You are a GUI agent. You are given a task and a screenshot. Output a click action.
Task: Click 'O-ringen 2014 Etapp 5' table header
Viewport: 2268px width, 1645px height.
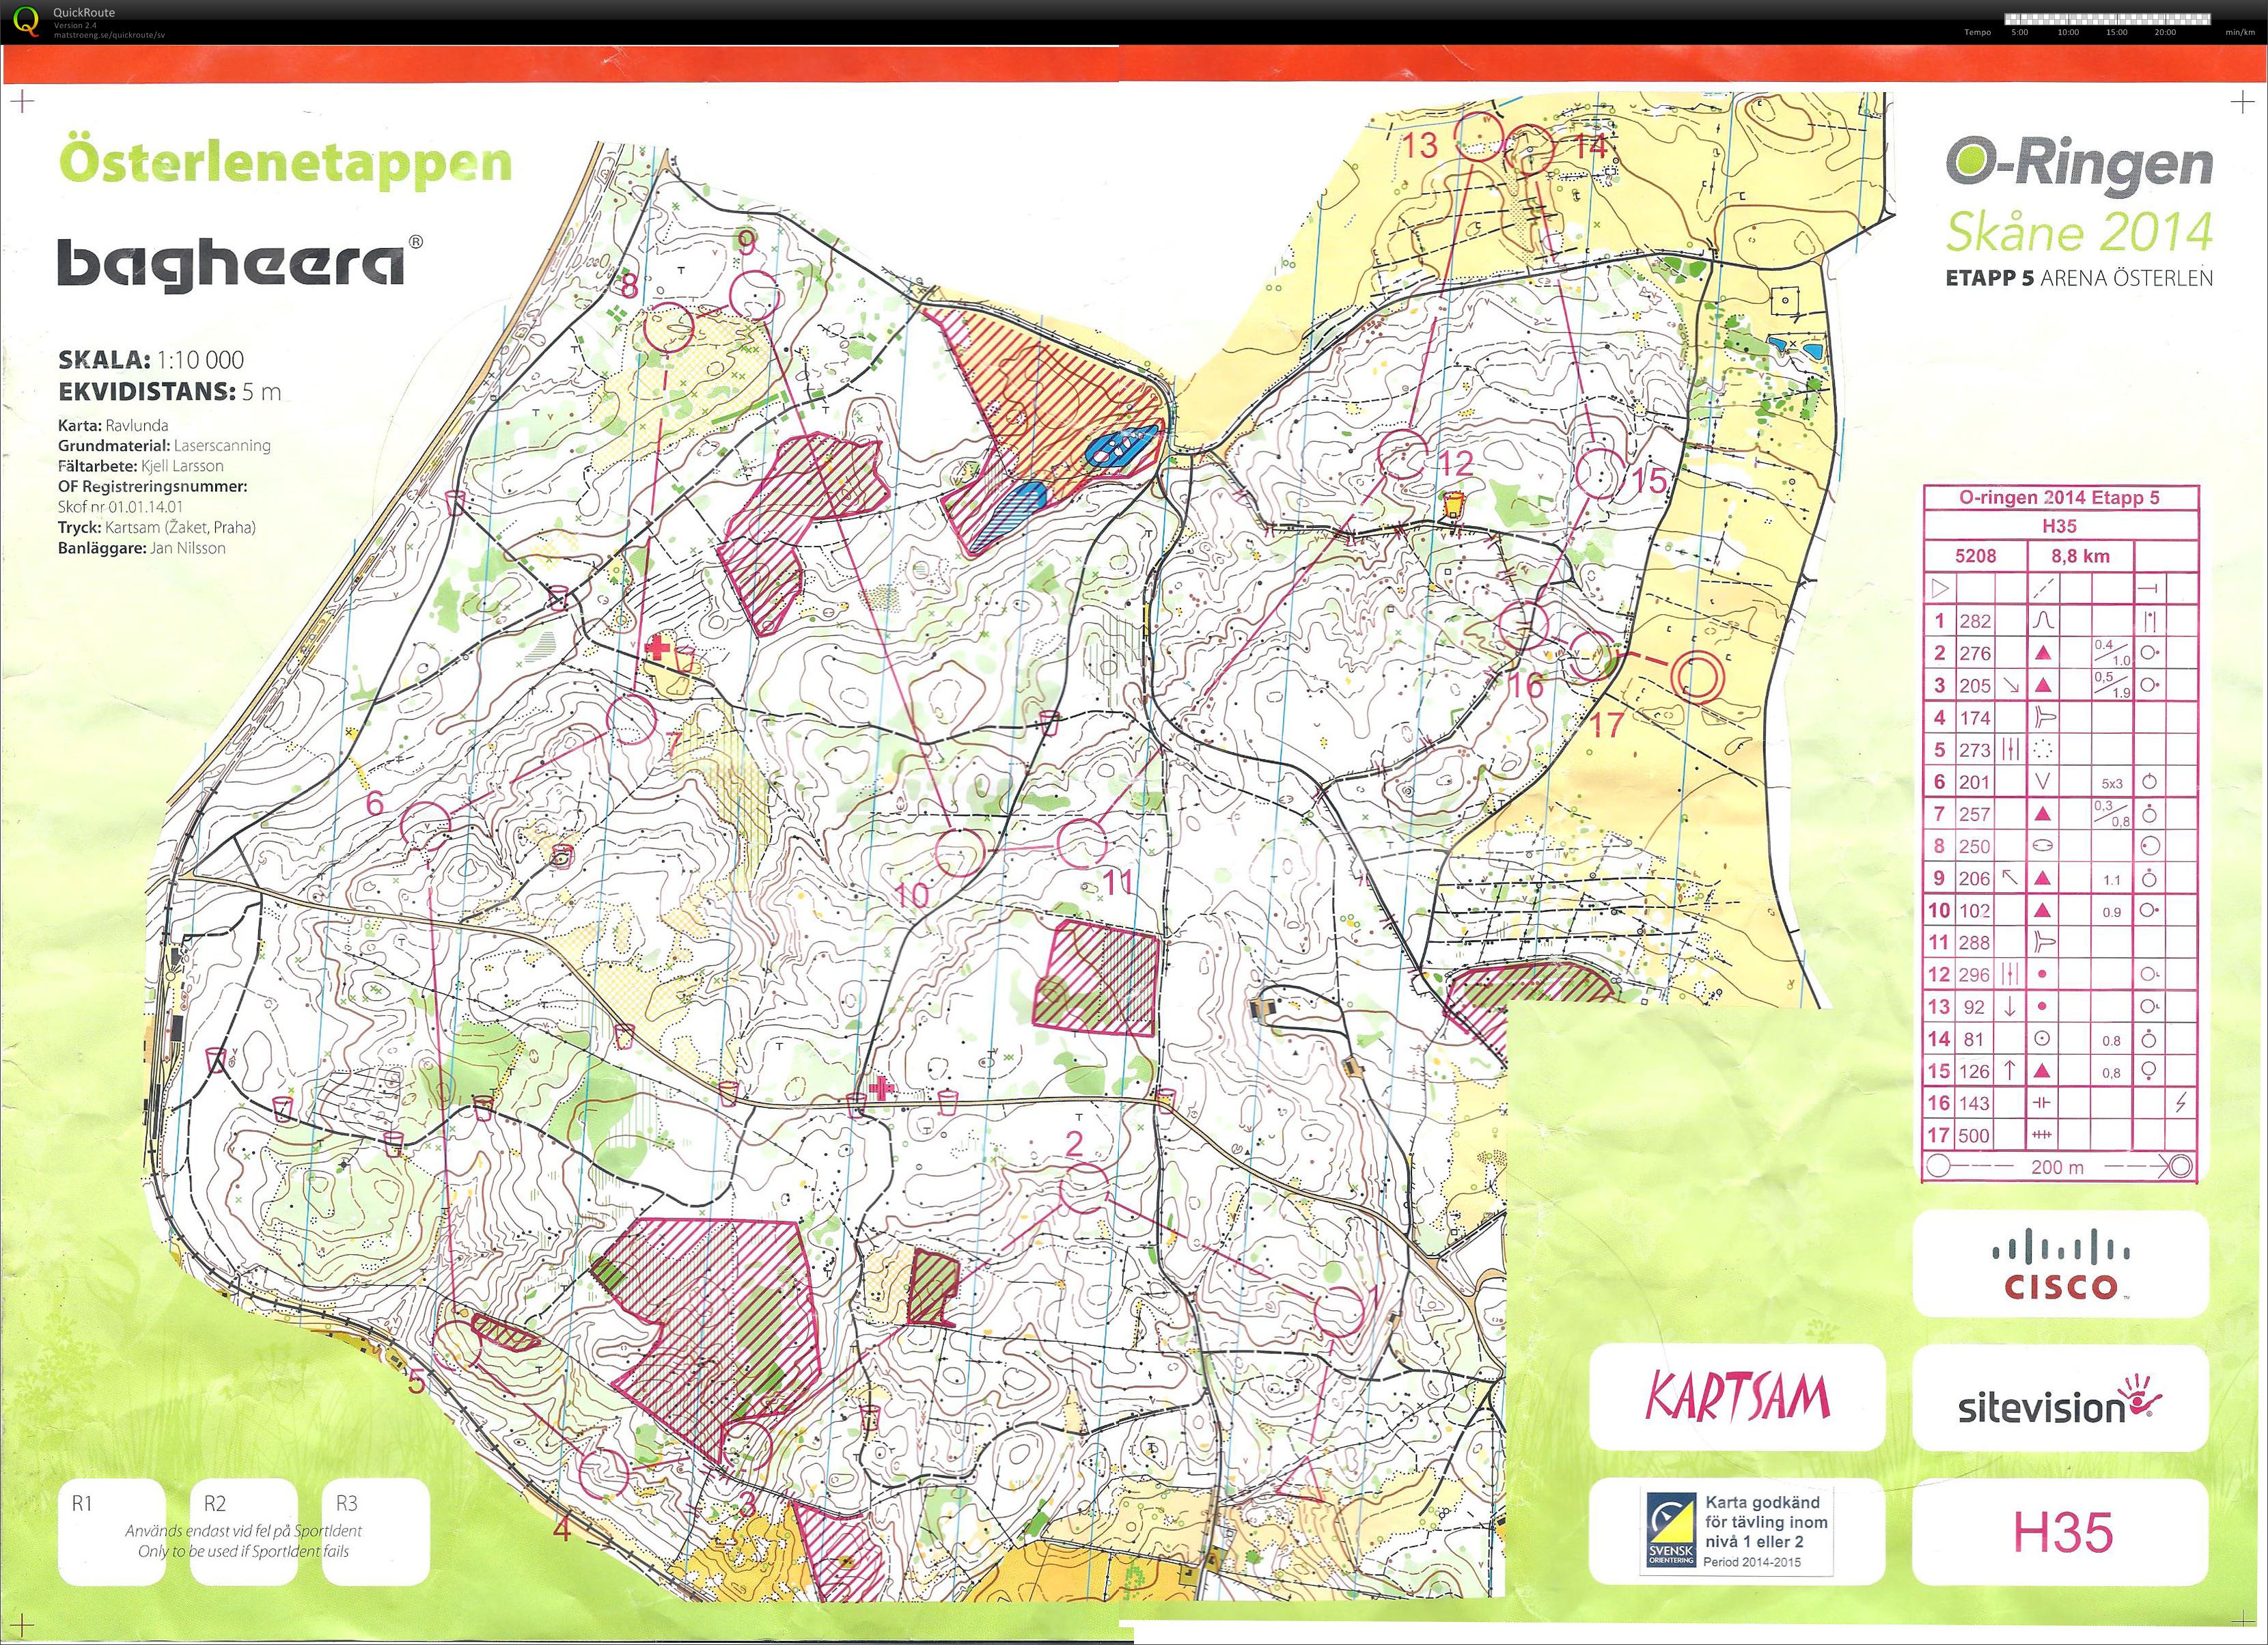pyautogui.click(x=2059, y=497)
